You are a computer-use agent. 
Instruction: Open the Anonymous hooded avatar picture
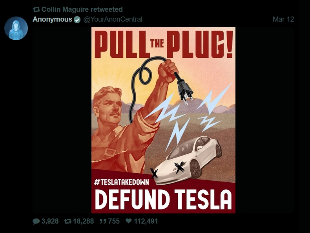point(16,28)
